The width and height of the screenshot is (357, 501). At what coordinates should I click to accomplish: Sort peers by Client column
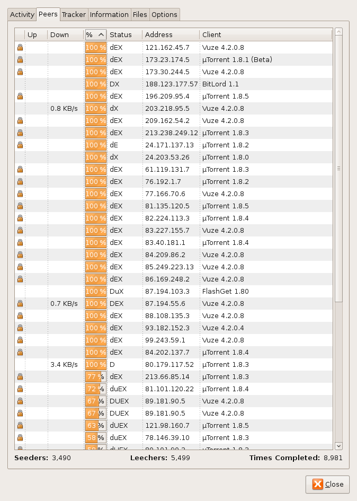pos(266,34)
